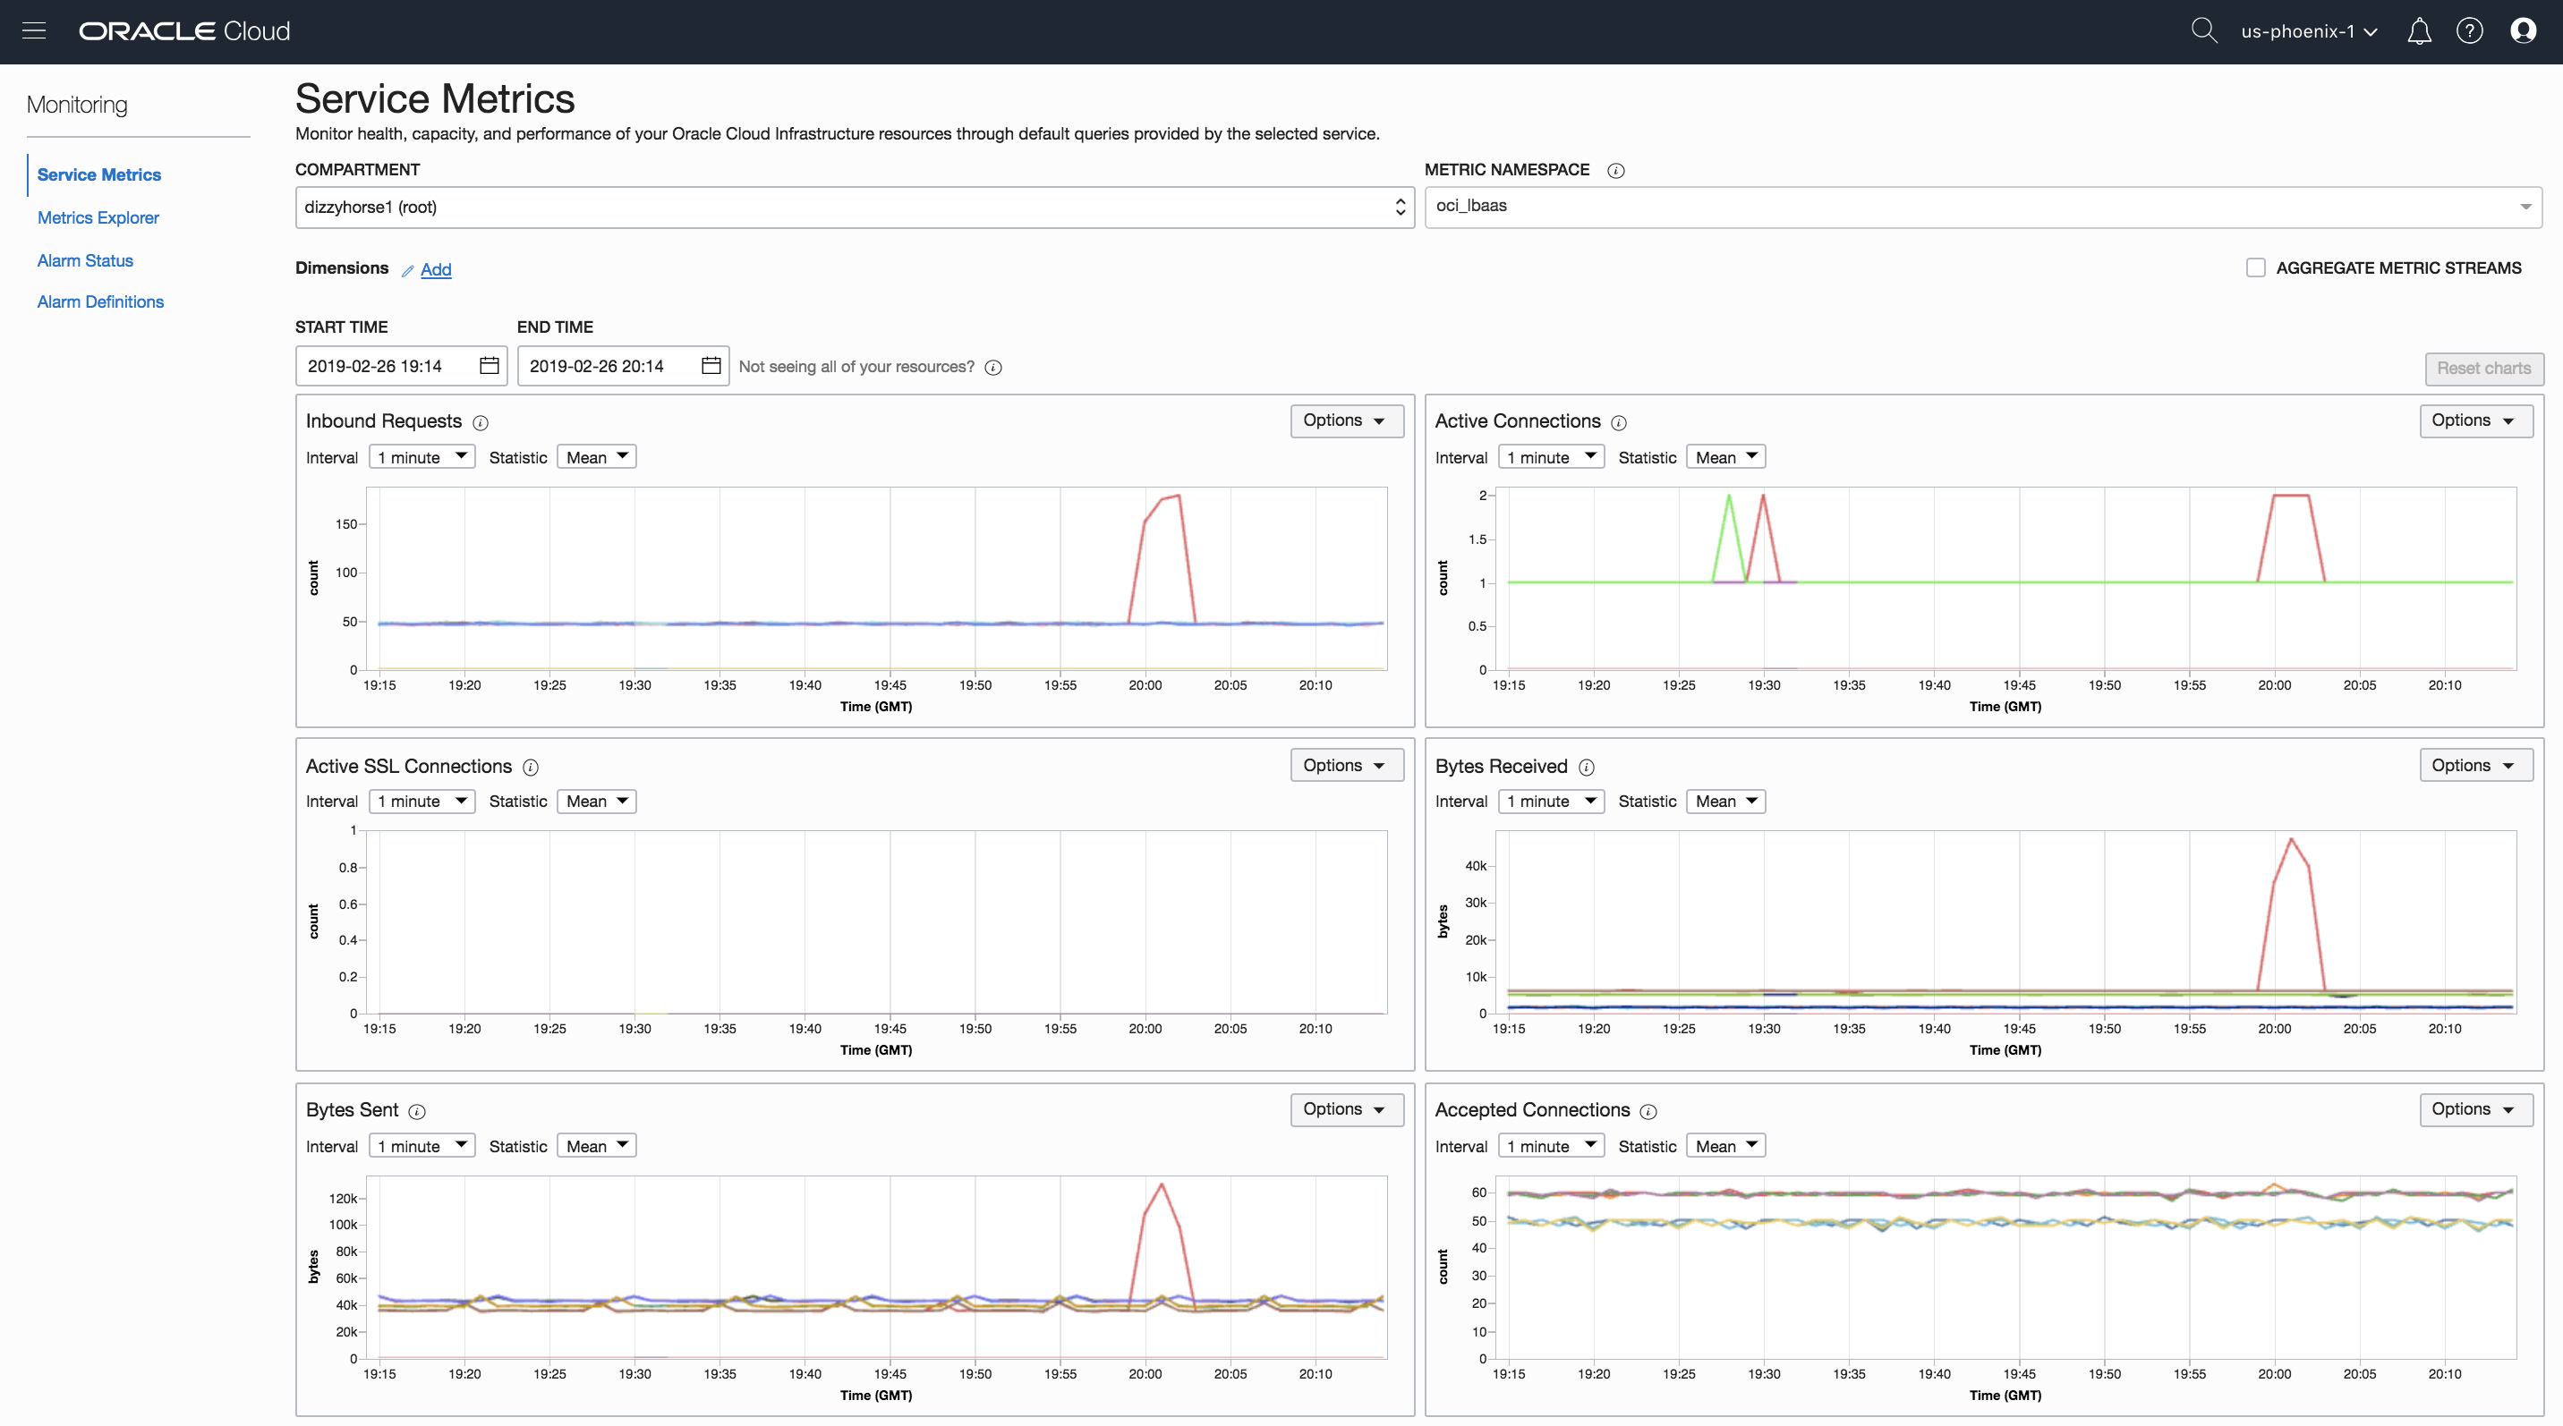The image size is (2563, 1426).
Task: Enable Aggregate Metric Streams checkbox
Action: click(2255, 267)
